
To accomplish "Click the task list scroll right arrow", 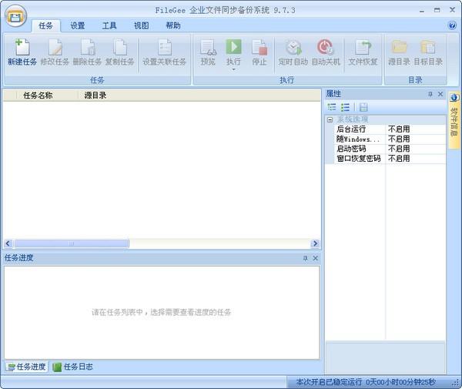I will point(315,243).
